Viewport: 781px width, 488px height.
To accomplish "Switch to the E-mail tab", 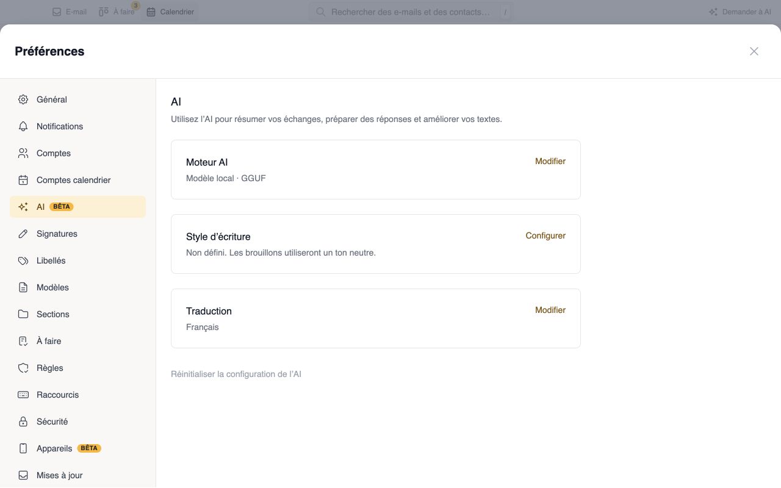I will tap(70, 12).
